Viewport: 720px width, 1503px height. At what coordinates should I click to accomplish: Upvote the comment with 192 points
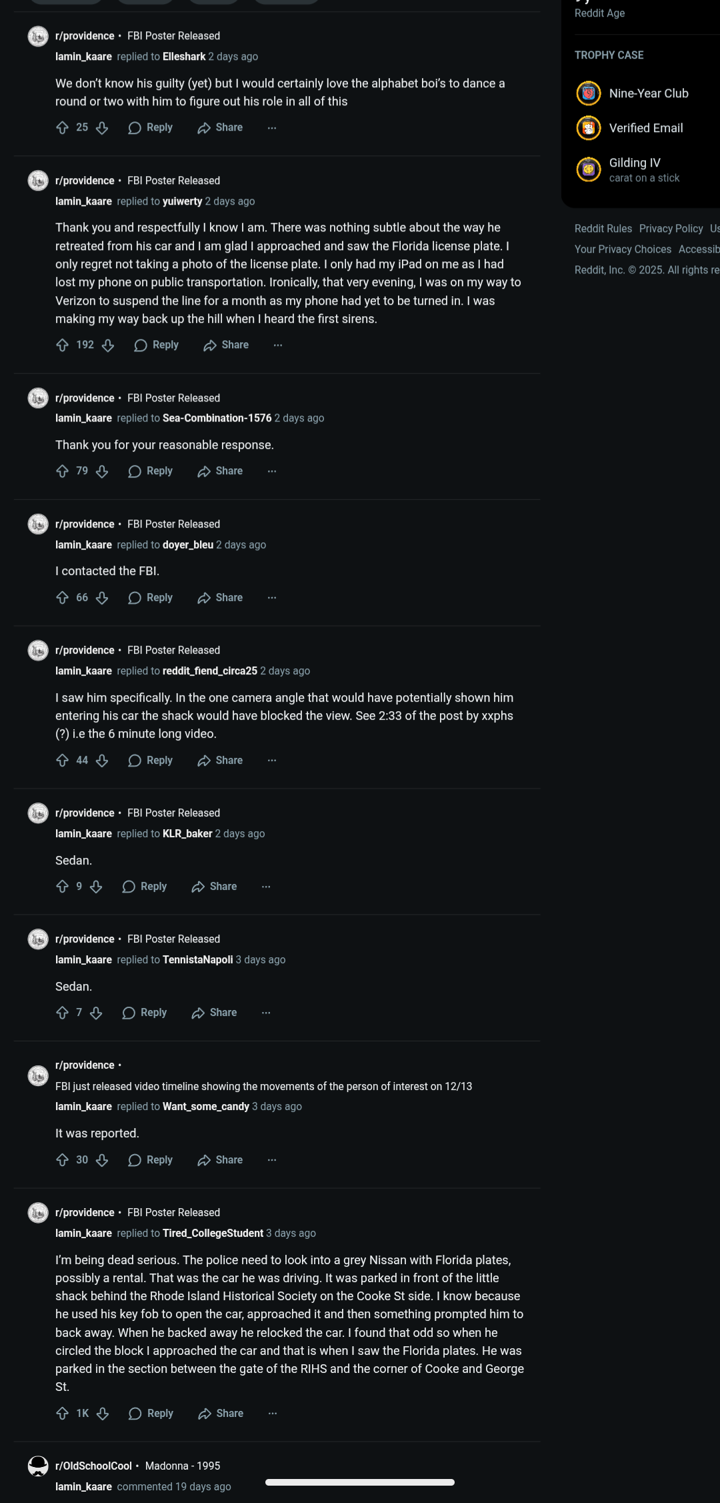63,345
